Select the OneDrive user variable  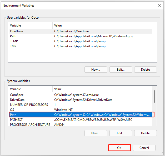tap(81, 31)
